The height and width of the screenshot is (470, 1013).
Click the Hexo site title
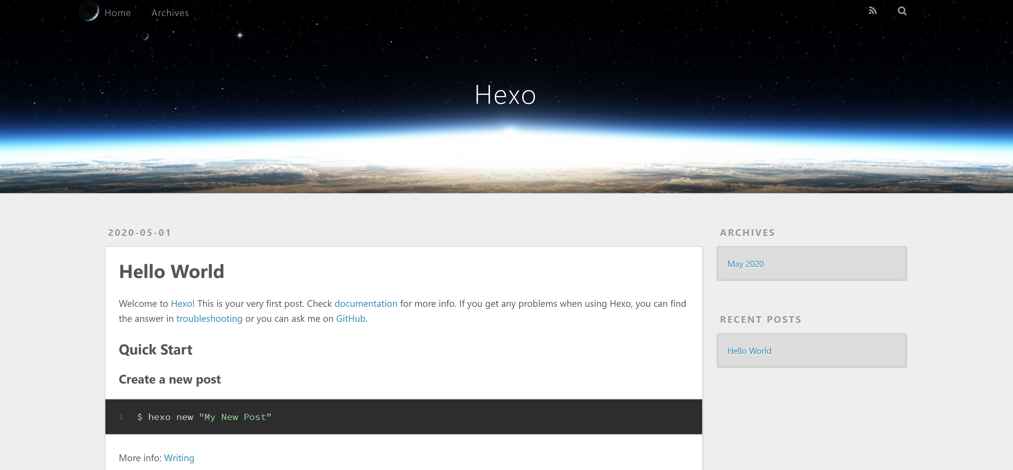tap(505, 95)
